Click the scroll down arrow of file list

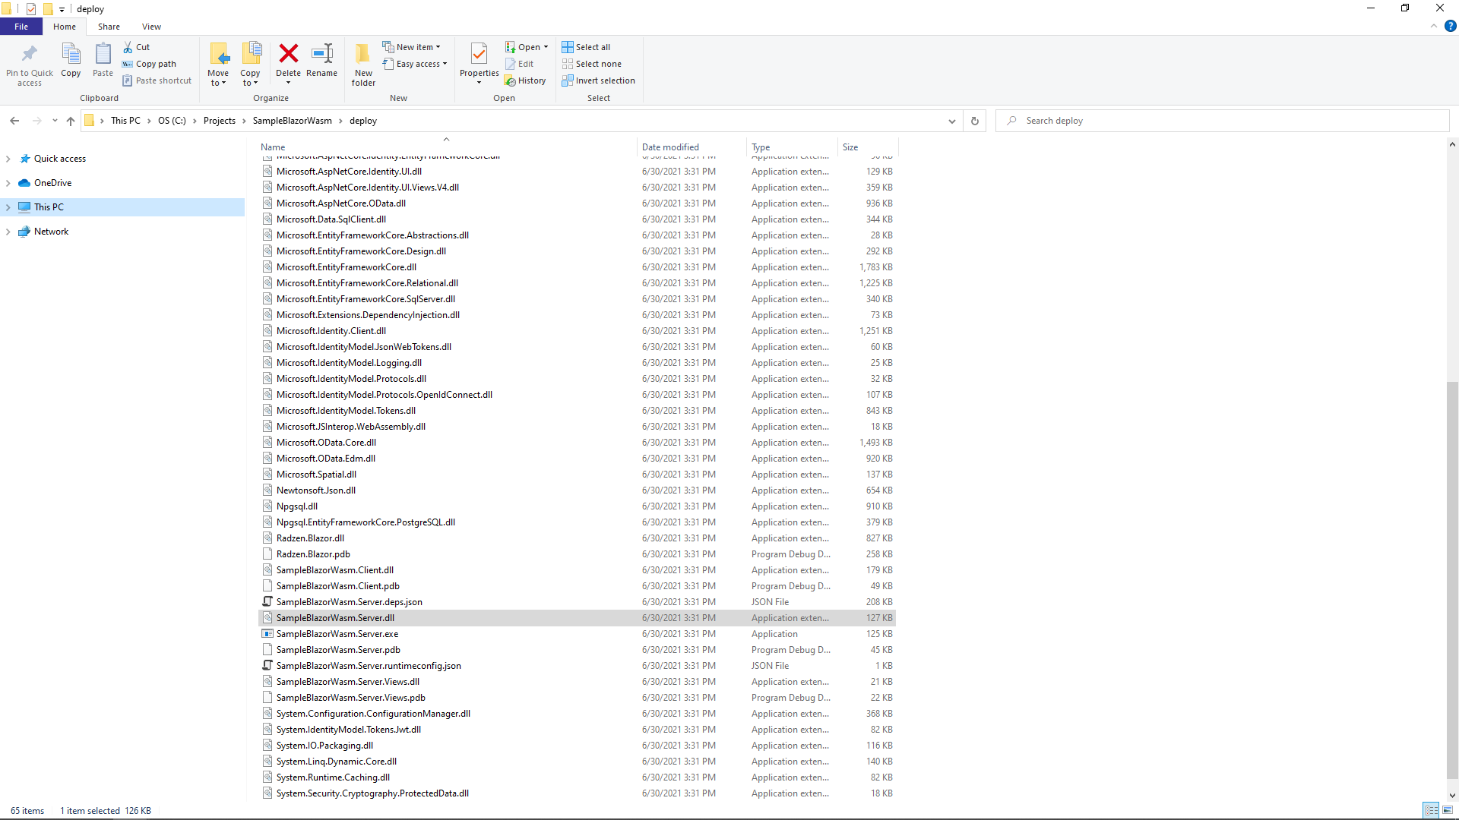[x=1452, y=796]
